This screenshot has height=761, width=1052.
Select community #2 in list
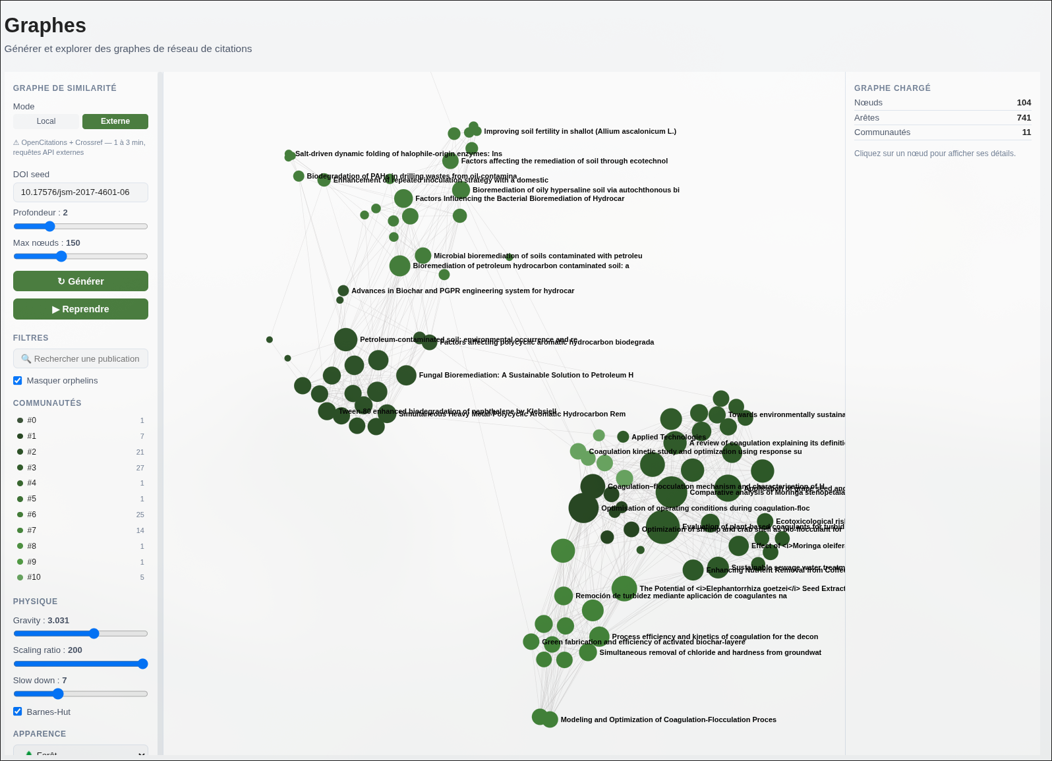(80, 452)
